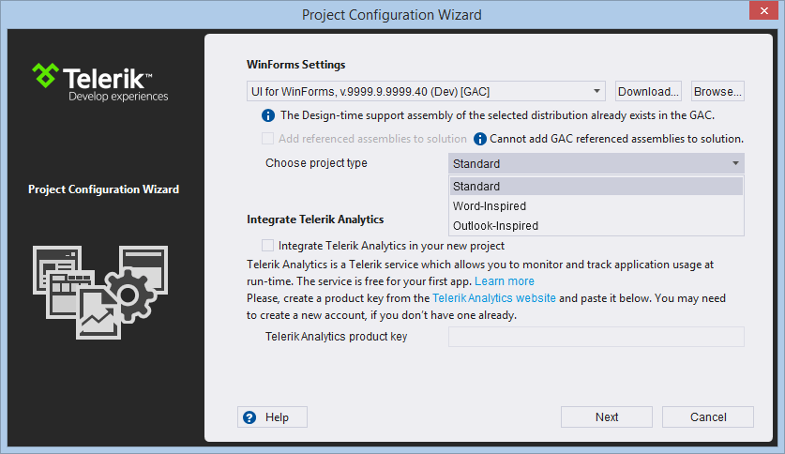
Task: Proceed with the Next button
Action: point(606,417)
